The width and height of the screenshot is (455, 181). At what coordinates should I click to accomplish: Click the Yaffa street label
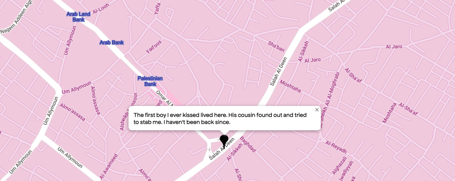pyautogui.click(x=157, y=9)
